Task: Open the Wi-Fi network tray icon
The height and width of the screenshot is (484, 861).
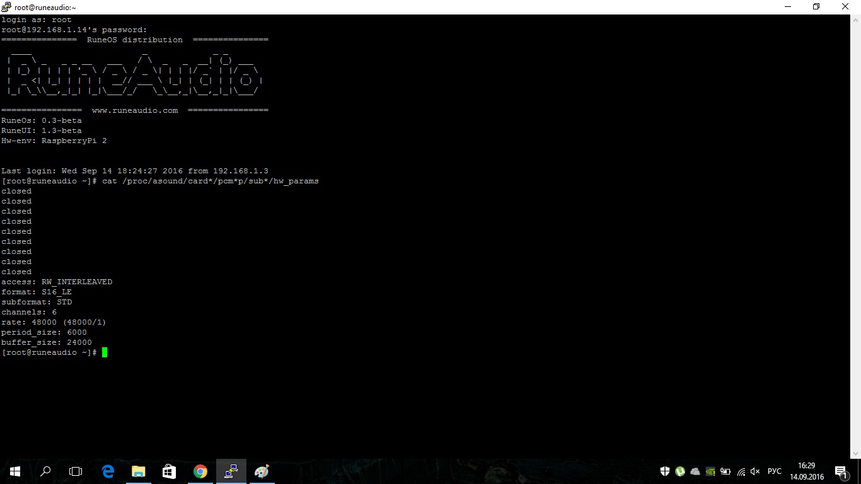Action: (x=741, y=471)
